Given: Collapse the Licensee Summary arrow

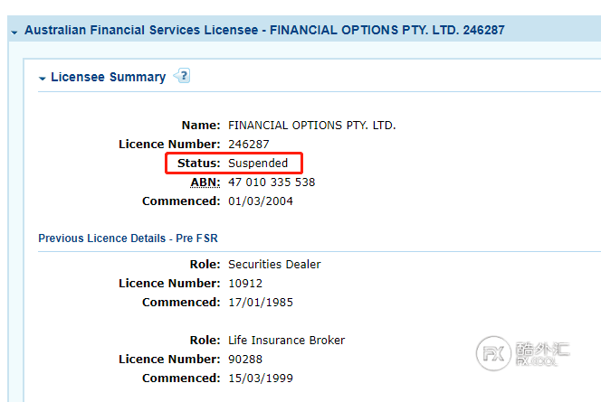Looking at the screenshot, I should [x=43, y=79].
